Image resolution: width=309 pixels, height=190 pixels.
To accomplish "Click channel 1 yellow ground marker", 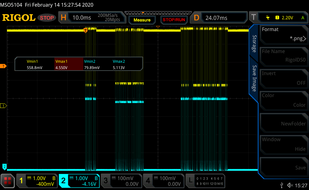I will (3, 106).
